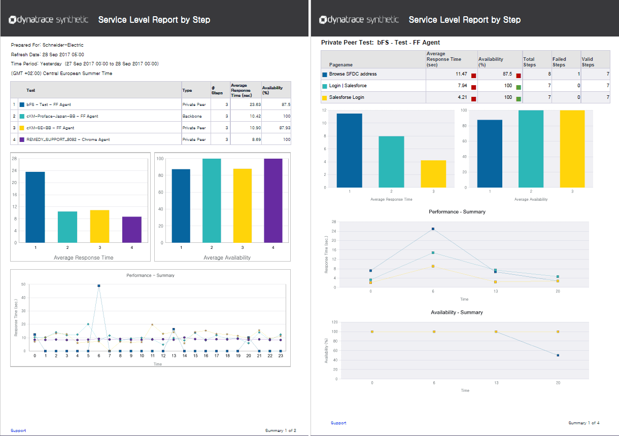
Task: Click the green availability indicator in Login | Salesforce row
Action: 519,87
